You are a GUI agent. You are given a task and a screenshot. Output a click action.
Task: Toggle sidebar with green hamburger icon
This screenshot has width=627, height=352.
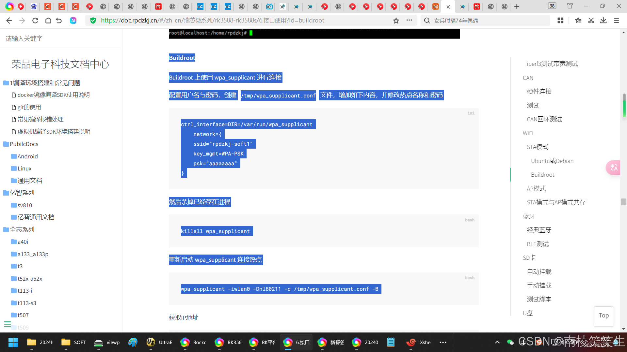point(8,324)
